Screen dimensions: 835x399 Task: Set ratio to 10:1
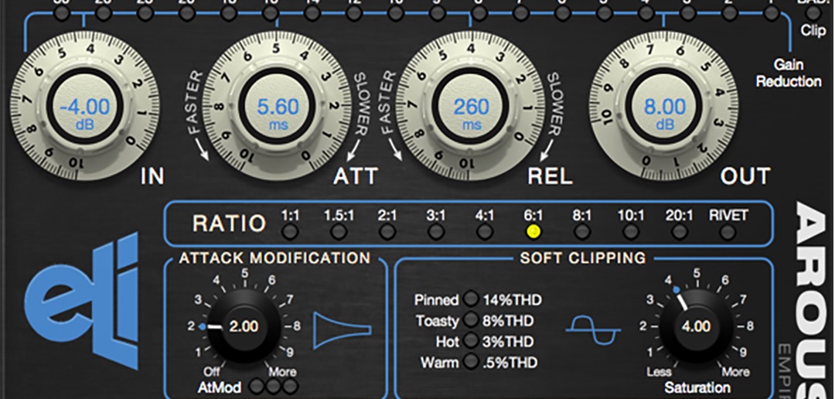pyautogui.click(x=631, y=232)
